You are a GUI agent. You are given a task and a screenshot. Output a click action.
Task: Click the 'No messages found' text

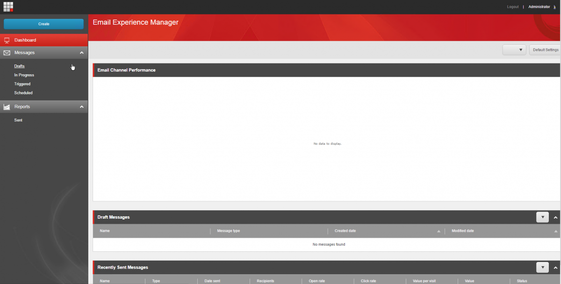(x=329, y=245)
